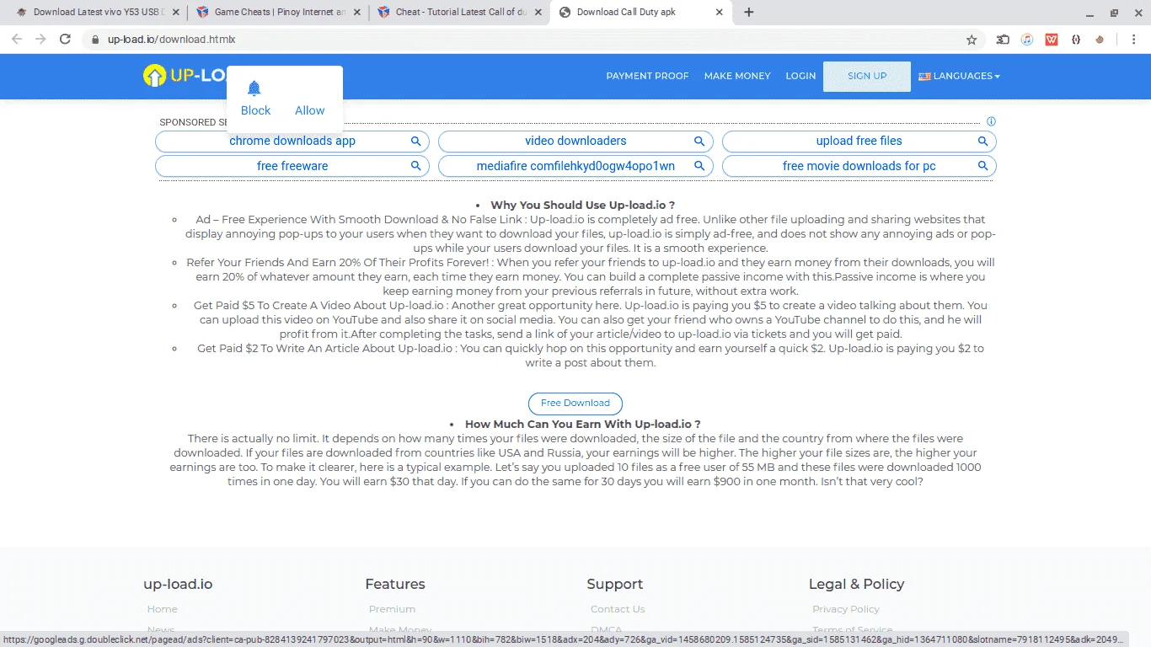Open a new tab with the plus button

click(x=749, y=12)
